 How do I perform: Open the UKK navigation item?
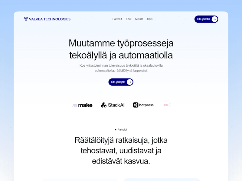click(150, 19)
